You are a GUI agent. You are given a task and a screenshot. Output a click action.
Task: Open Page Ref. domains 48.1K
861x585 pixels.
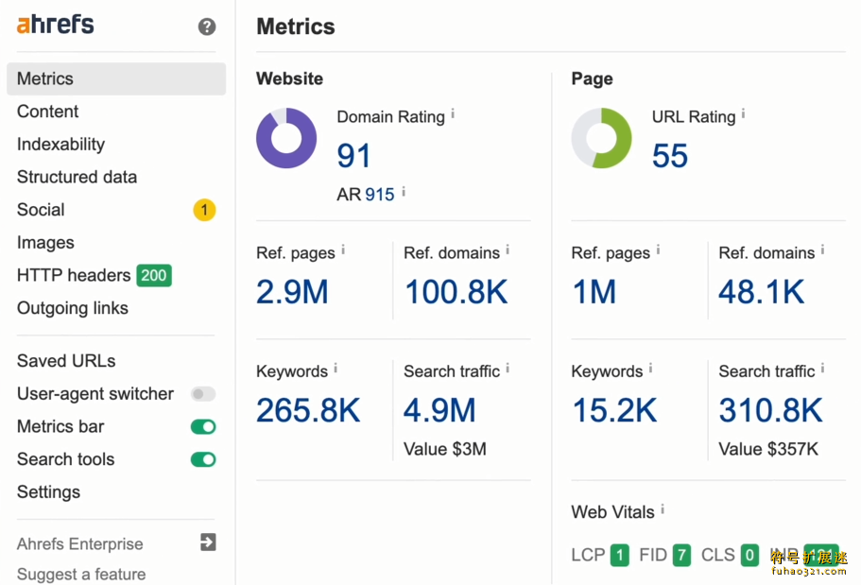point(762,292)
